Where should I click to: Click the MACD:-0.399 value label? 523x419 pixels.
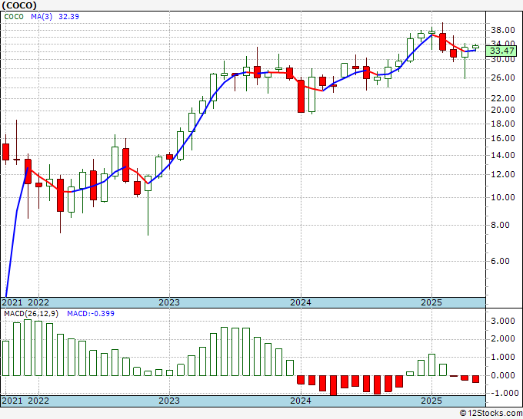pos(91,314)
